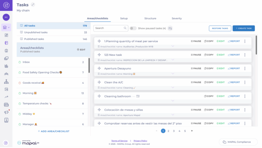Toggle the power status of Inbox checklist
The width and height of the screenshot is (262, 148).
20,62
